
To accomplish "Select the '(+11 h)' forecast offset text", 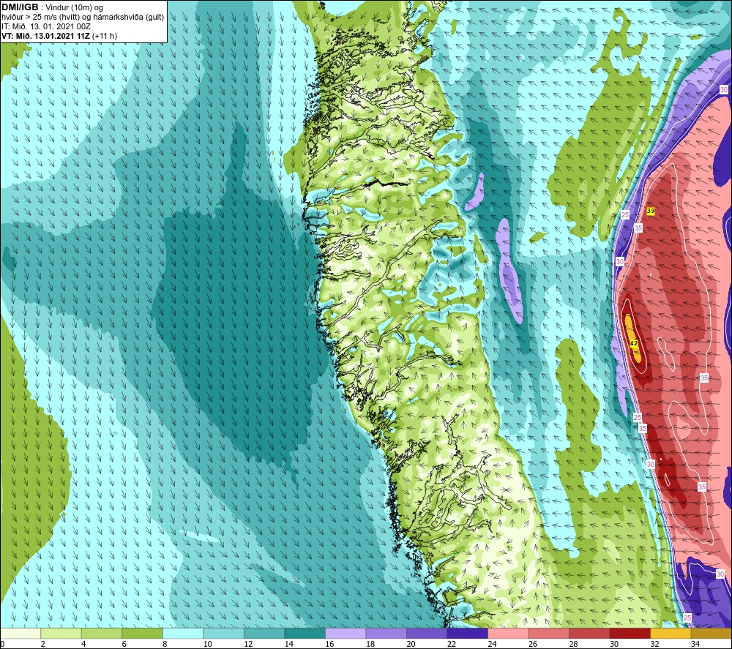I will pyautogui.click(x=105, y=35).
